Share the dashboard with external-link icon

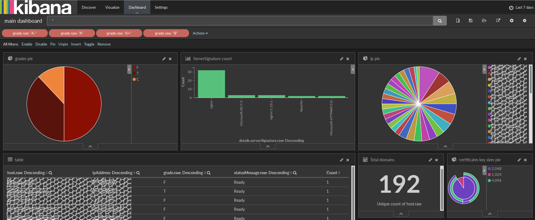[498, 21]
